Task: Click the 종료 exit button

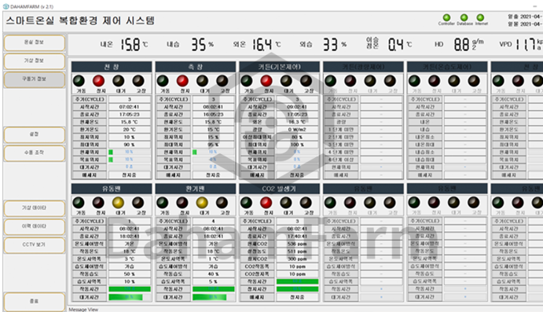Action: [35, 301]
